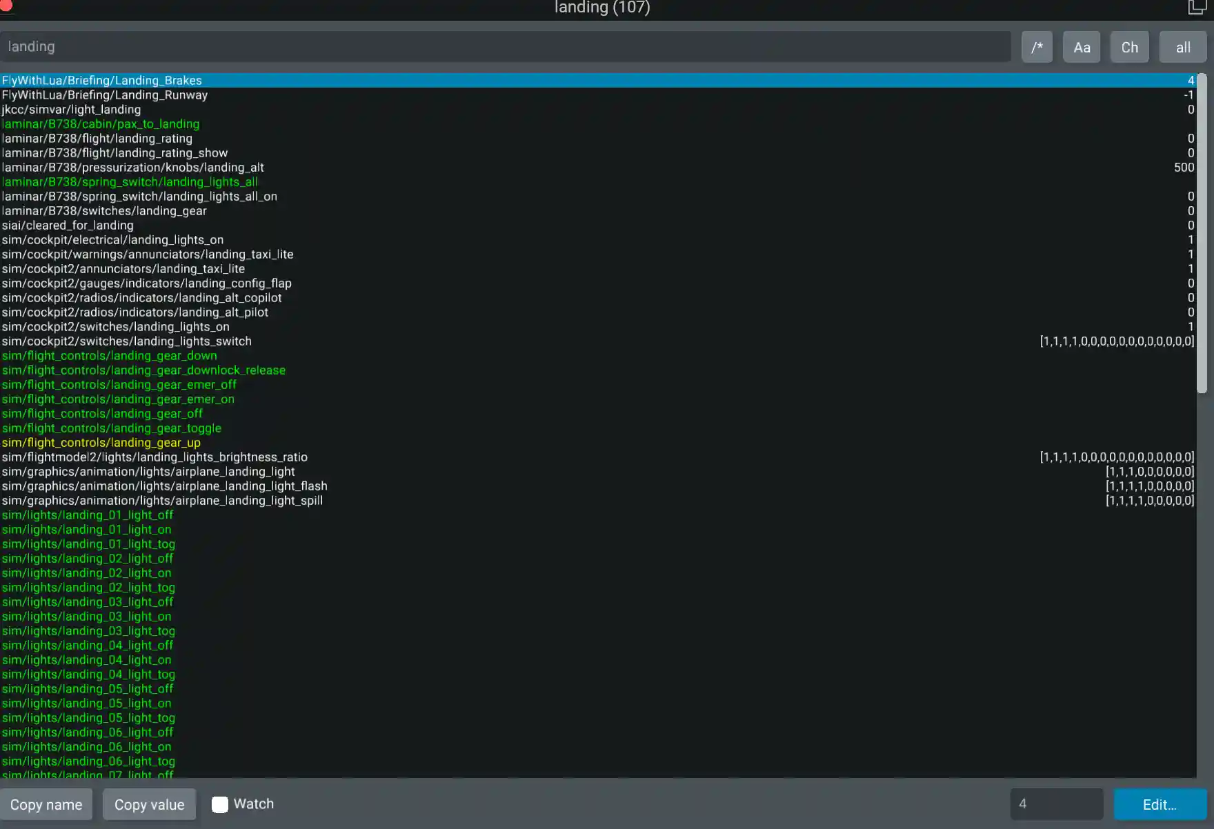Select sim/lights/landing_04_light_tog command
This screenshot has width=1214, height=829.
click(x=598, y=674)
